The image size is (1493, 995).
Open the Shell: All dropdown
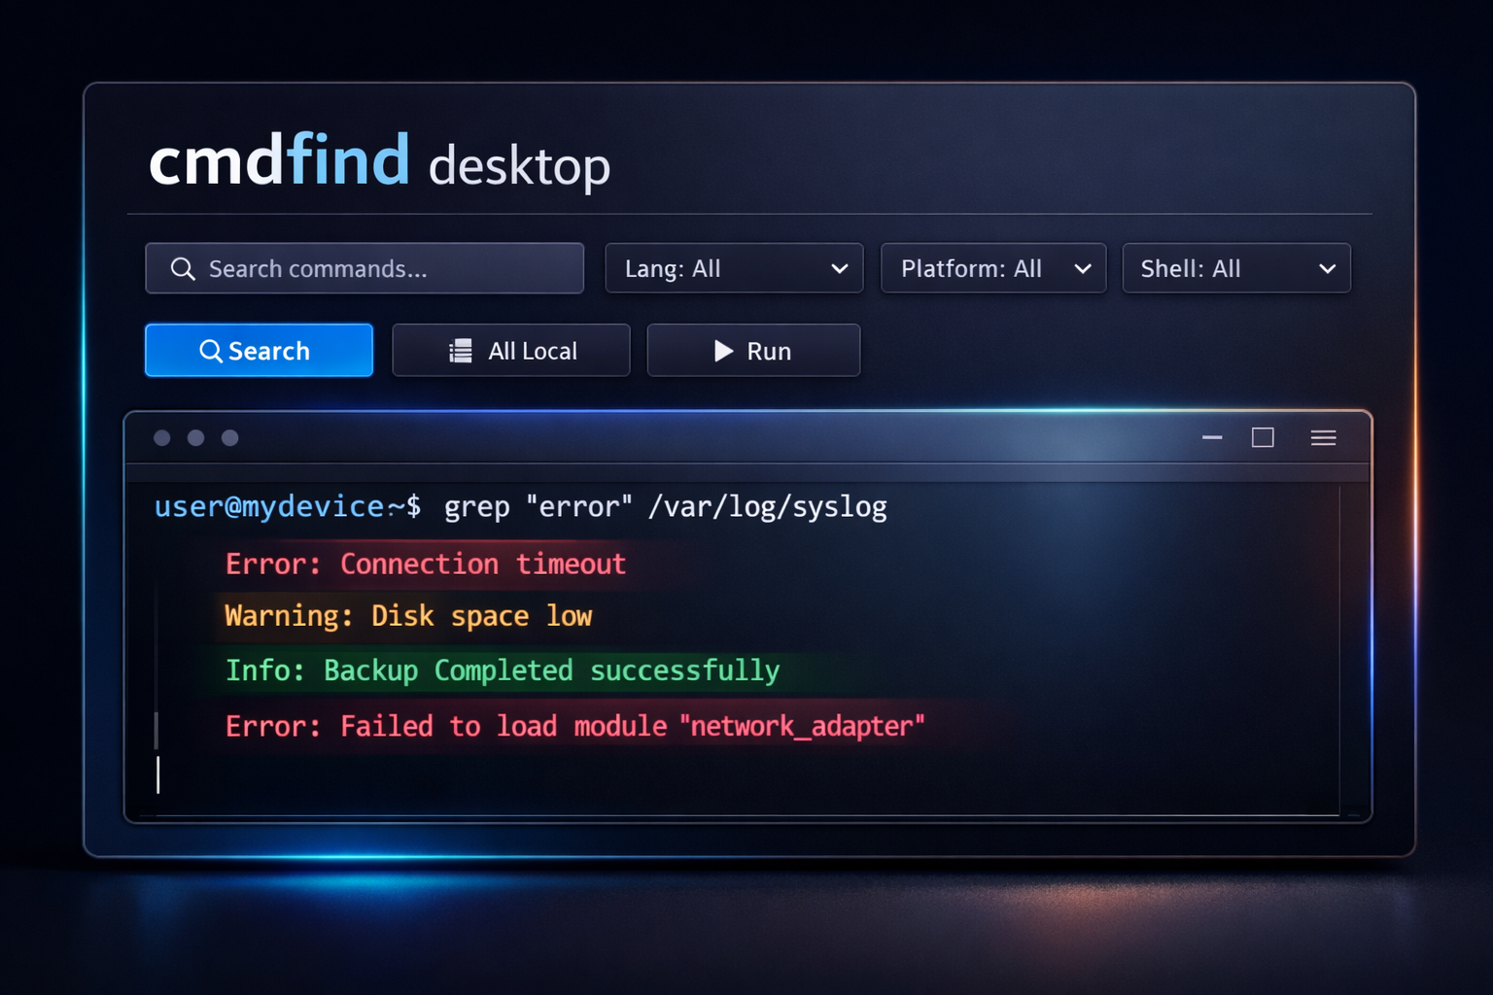pos(1236,268)
